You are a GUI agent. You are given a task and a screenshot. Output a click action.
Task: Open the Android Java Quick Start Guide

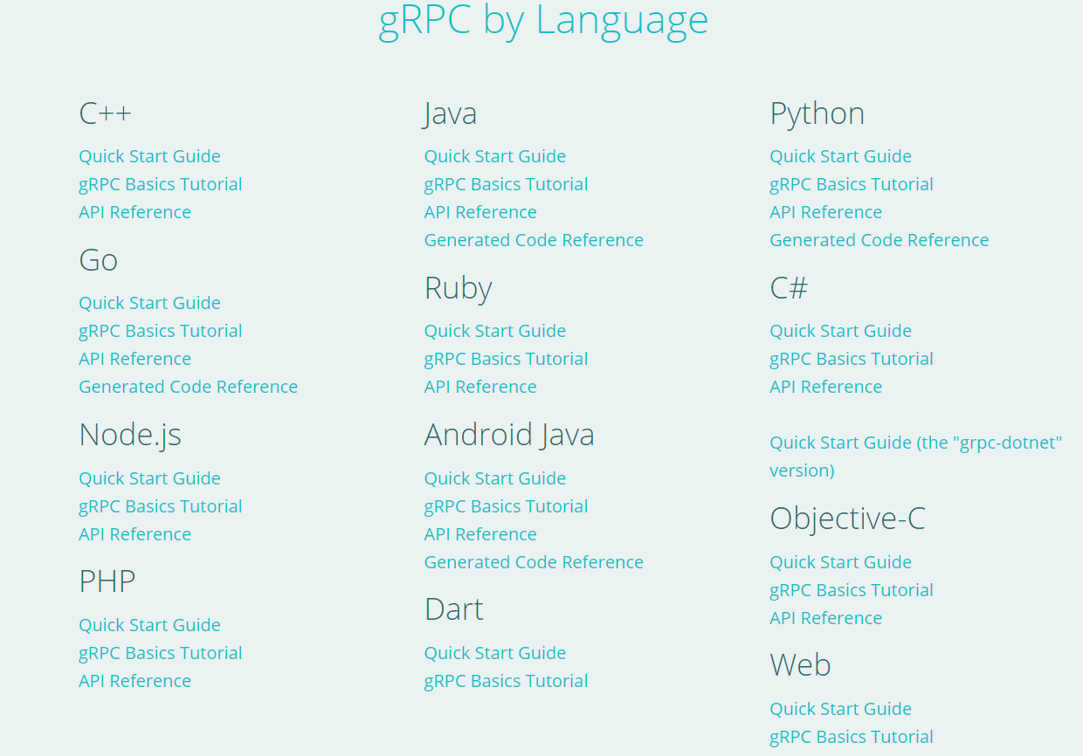pyautogui.click(x=495, y=478)
